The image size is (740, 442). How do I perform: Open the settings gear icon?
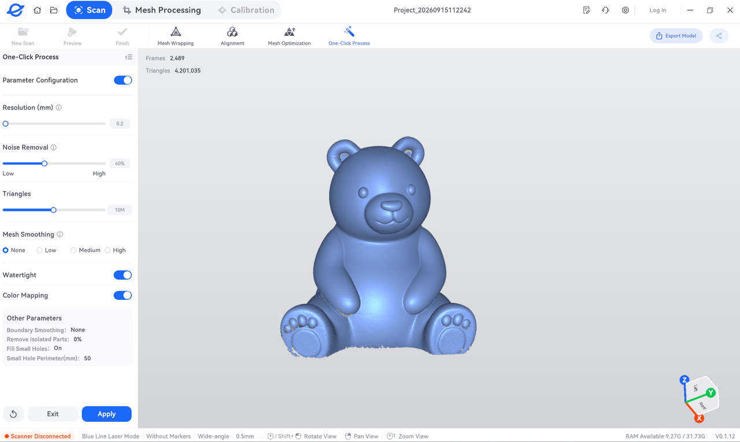click(x=625, y=10)
